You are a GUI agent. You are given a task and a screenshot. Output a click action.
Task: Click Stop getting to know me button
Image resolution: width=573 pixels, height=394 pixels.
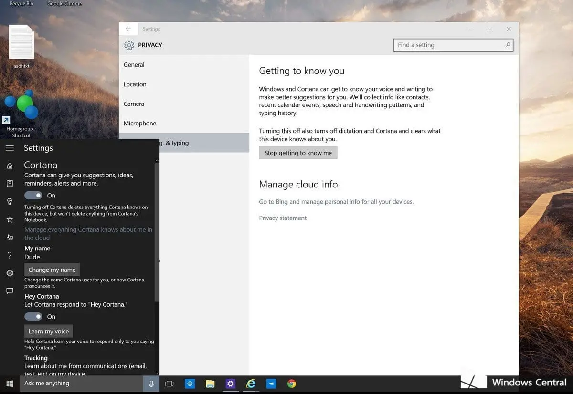[x=298, y=153]
